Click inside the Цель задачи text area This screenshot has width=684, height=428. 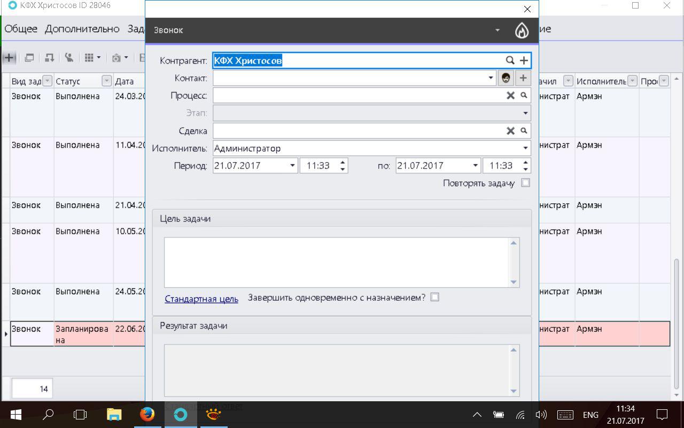pos(337,262)
